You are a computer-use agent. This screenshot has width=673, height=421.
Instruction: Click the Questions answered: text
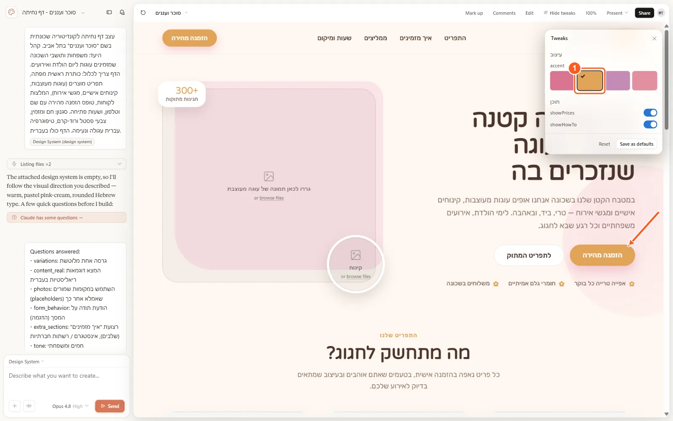[x=55, y=251]
